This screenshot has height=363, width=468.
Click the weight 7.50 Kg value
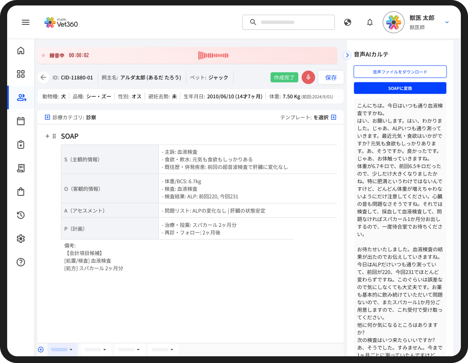tap(291, 97)
